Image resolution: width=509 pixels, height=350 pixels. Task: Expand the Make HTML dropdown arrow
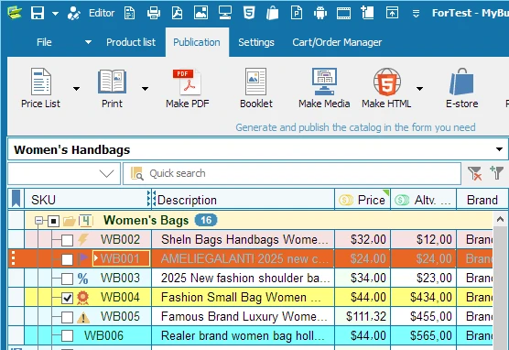(x=419, y=88)
